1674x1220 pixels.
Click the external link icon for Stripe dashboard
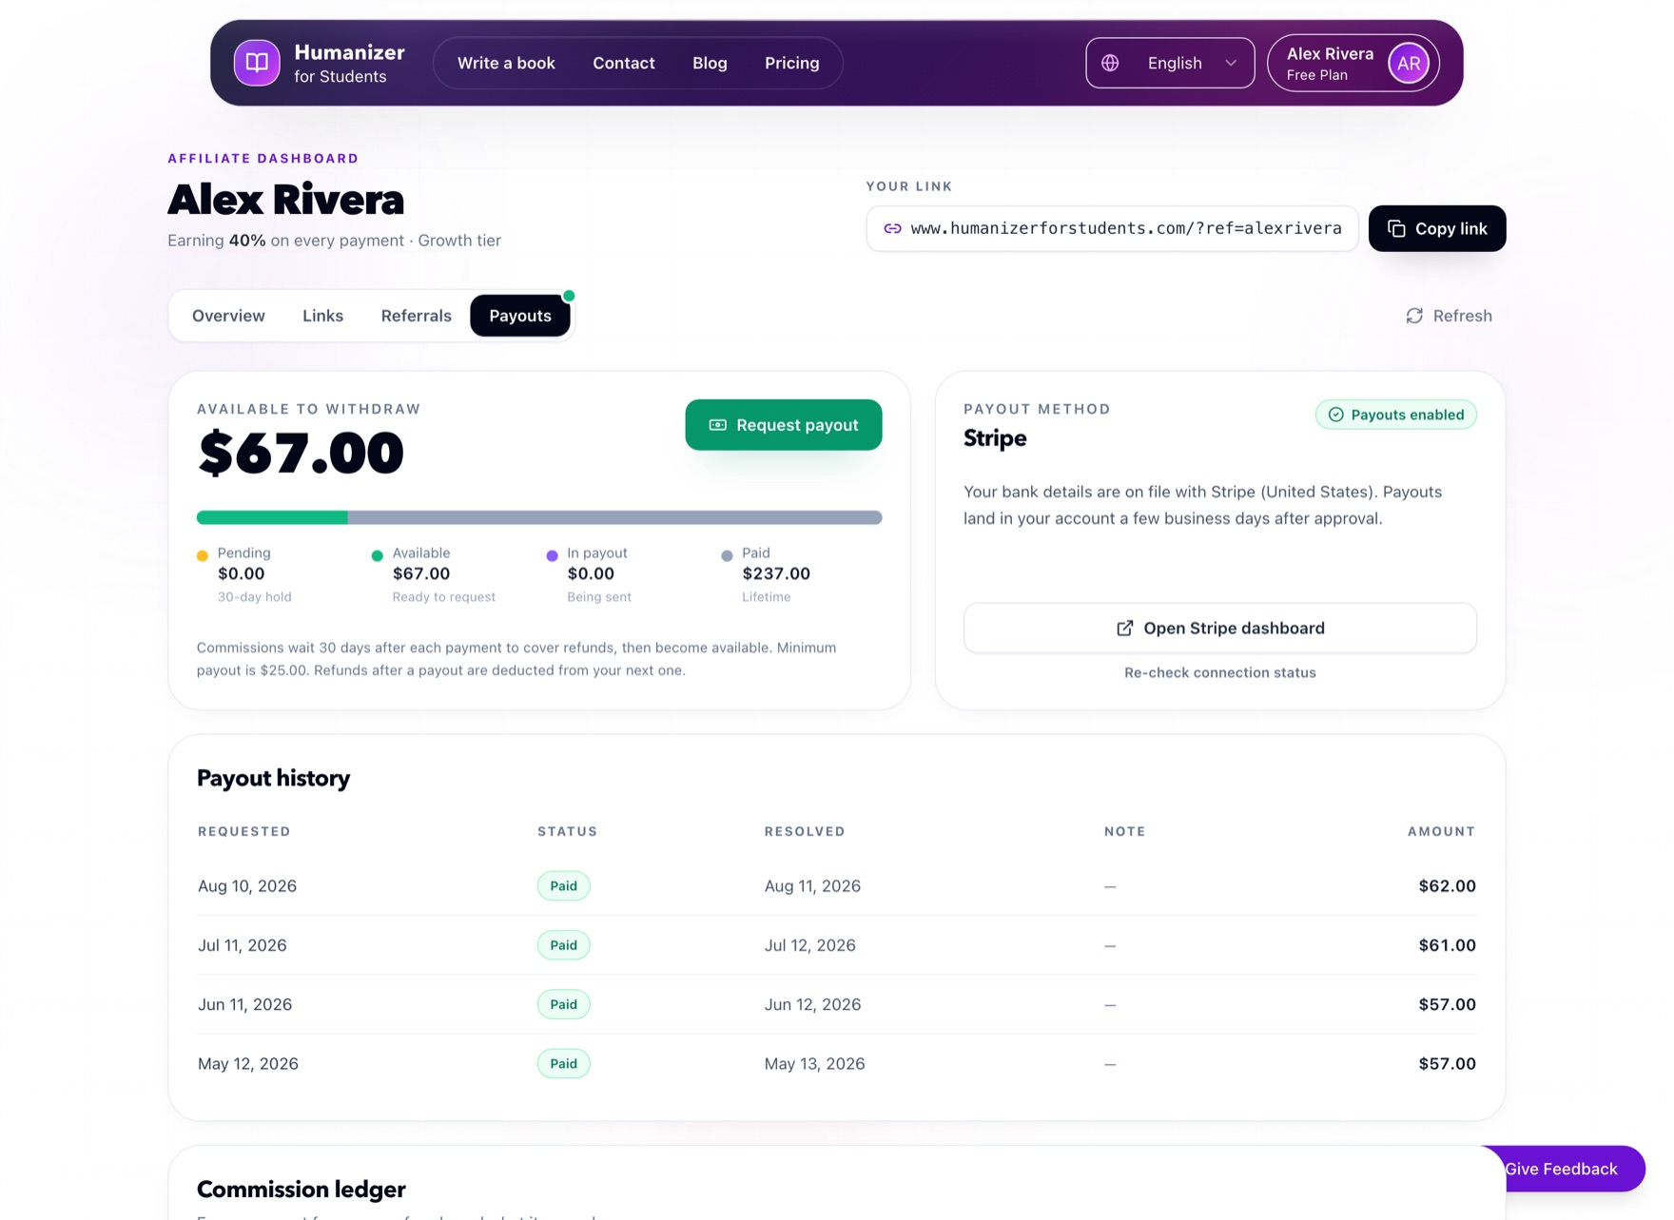pyautogui.click(x=1124, y=628)
